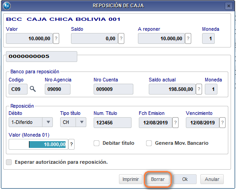Click the help button beside Saldo field
236x190 pixels.
point(121,38)
